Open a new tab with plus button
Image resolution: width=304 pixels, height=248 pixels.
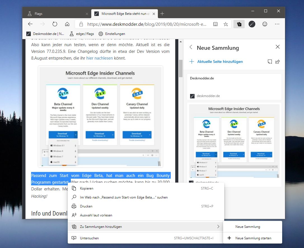click(x=162, y=13)
